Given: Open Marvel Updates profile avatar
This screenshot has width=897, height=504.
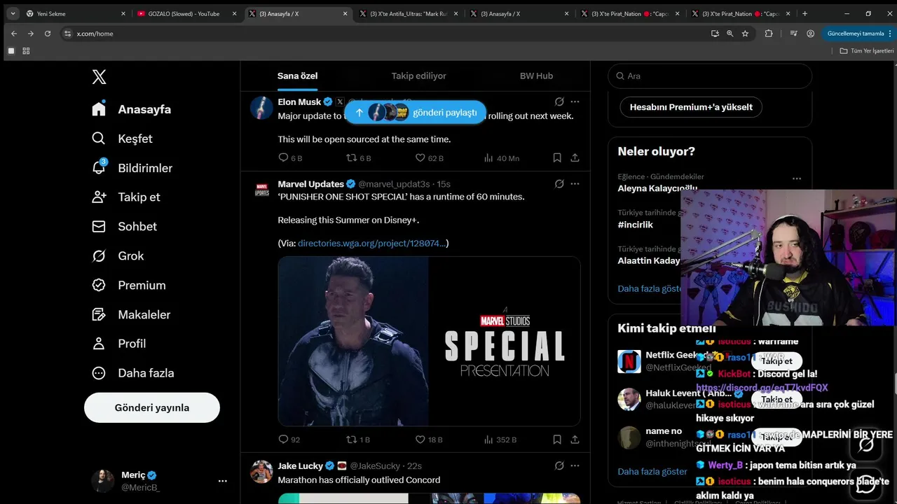Looking at the screenshot, I should pos(261,190).
